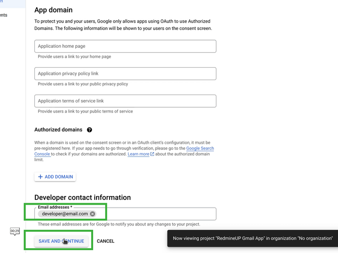Screen dimensions: 338x253
Task: Follow the Learn more link
Action: click(138, 154)
